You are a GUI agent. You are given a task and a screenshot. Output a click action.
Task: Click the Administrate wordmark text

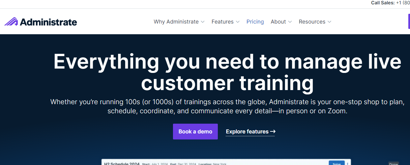(x=48, y=22)
